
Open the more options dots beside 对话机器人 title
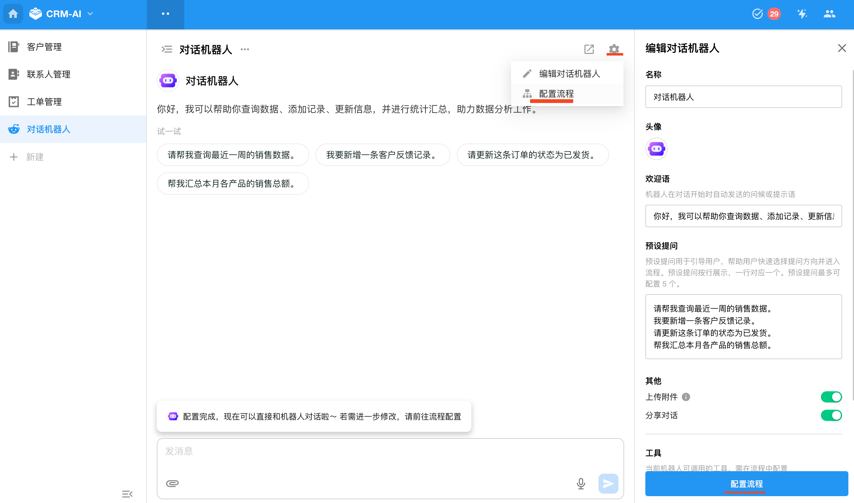click(245, 50)
